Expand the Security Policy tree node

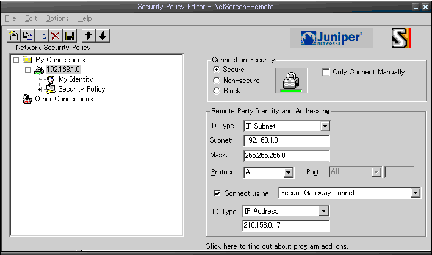pos(40,89)
